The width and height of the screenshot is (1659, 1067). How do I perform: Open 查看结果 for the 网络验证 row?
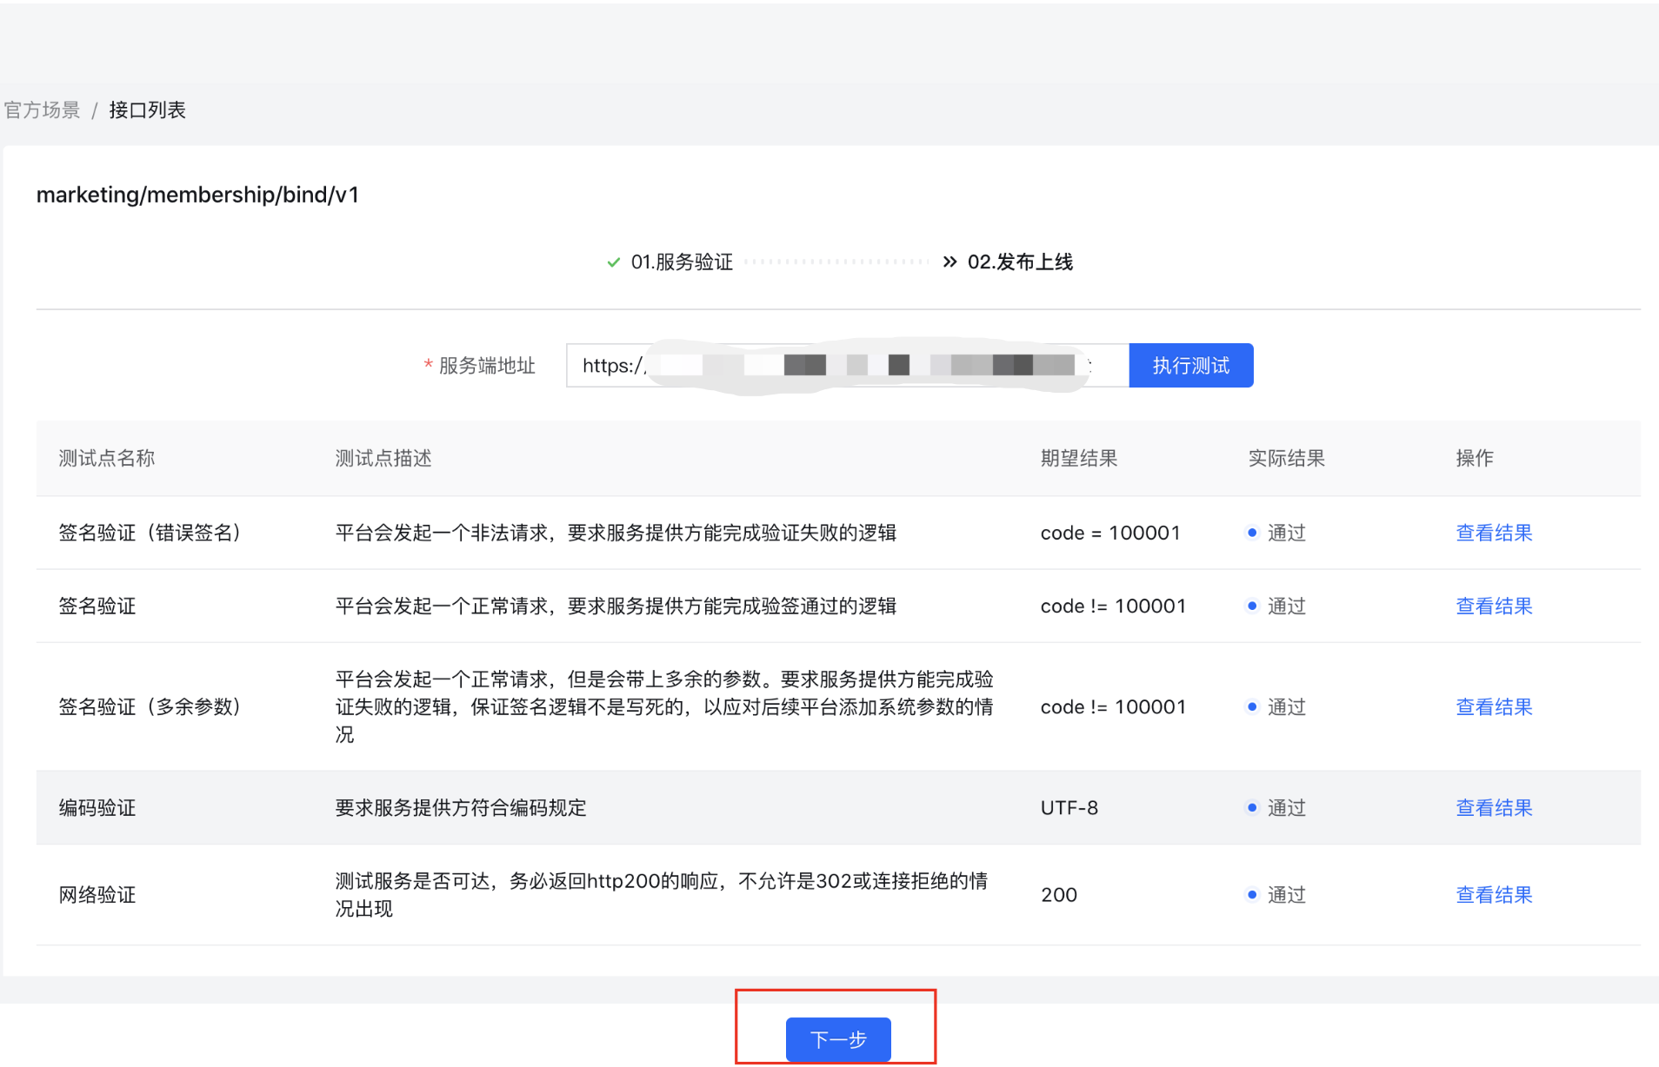click(x=1494, y=894)
